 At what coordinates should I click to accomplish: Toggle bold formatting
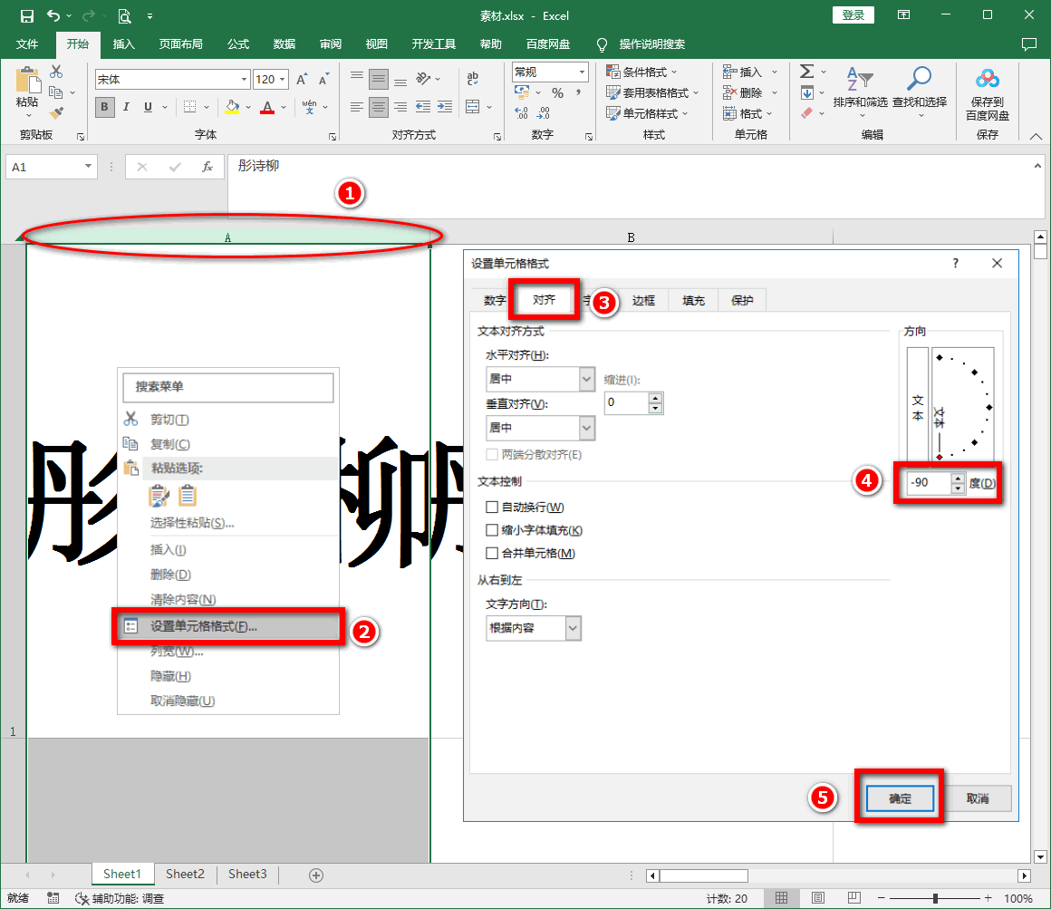(104, 107)
